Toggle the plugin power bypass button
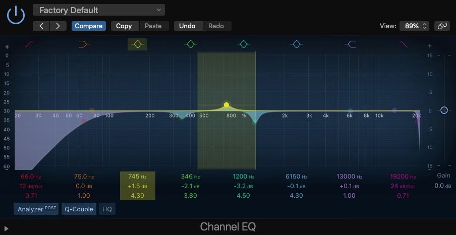 (16, 15)
